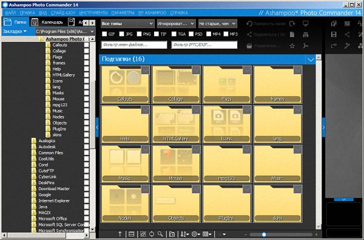Open the Файл menu
364x240 pixels.
10,13
